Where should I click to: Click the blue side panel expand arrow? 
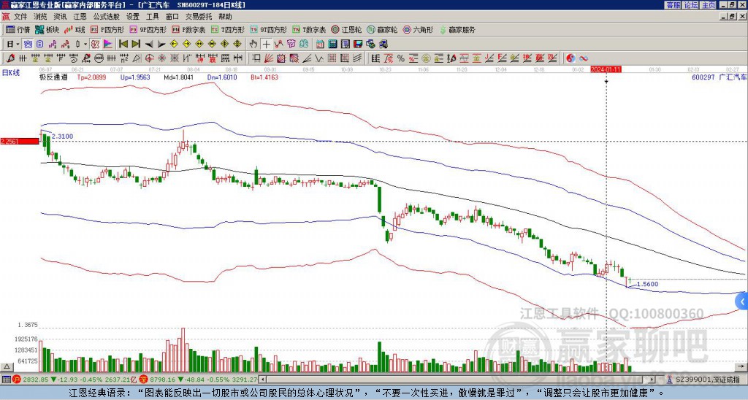742,301
